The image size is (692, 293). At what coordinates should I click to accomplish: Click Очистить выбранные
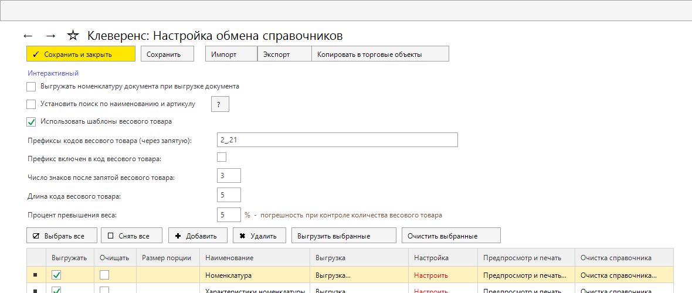[x=451, y=235]
